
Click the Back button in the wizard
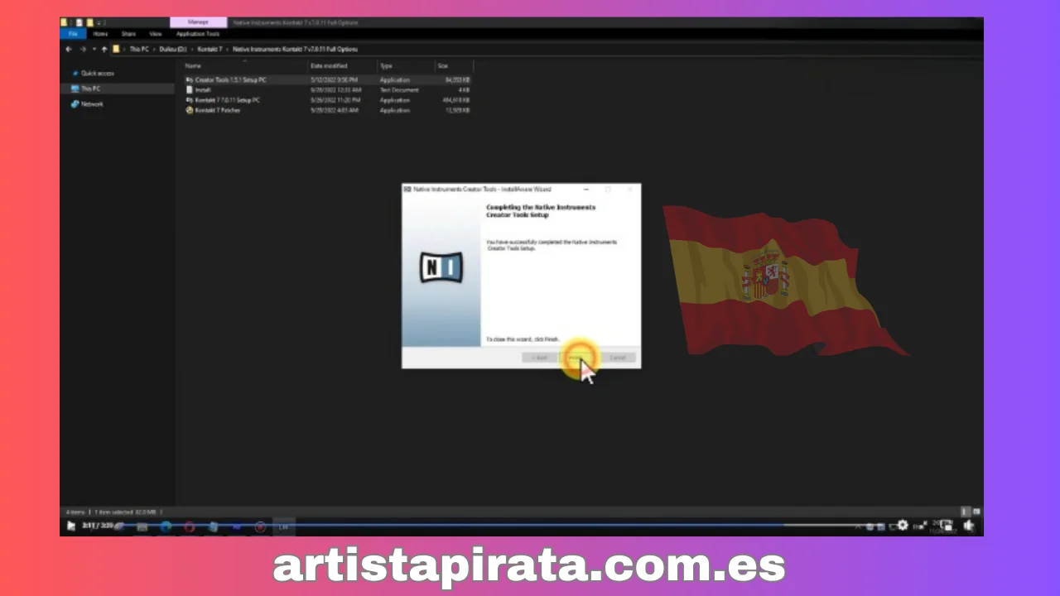click(541, 358)
